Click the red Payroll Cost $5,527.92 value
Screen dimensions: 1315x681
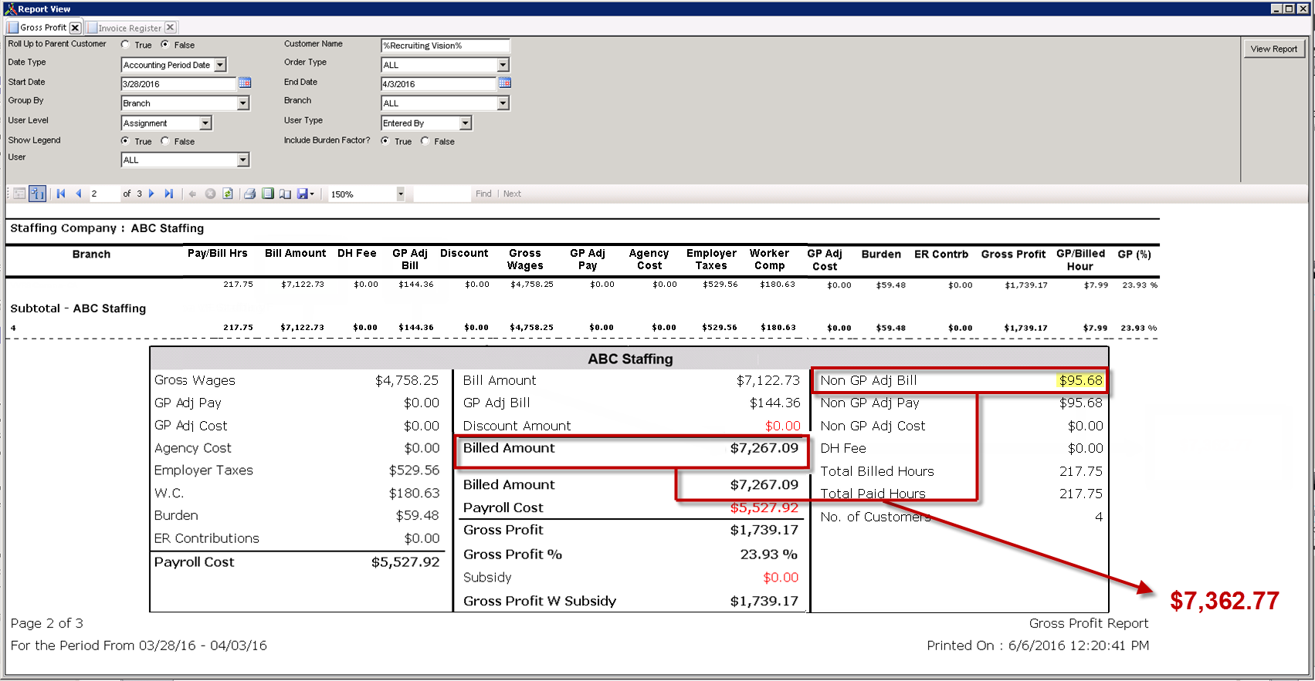764,507
